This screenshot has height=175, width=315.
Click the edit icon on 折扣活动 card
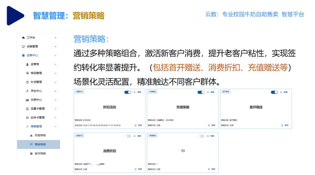point(134,92)
